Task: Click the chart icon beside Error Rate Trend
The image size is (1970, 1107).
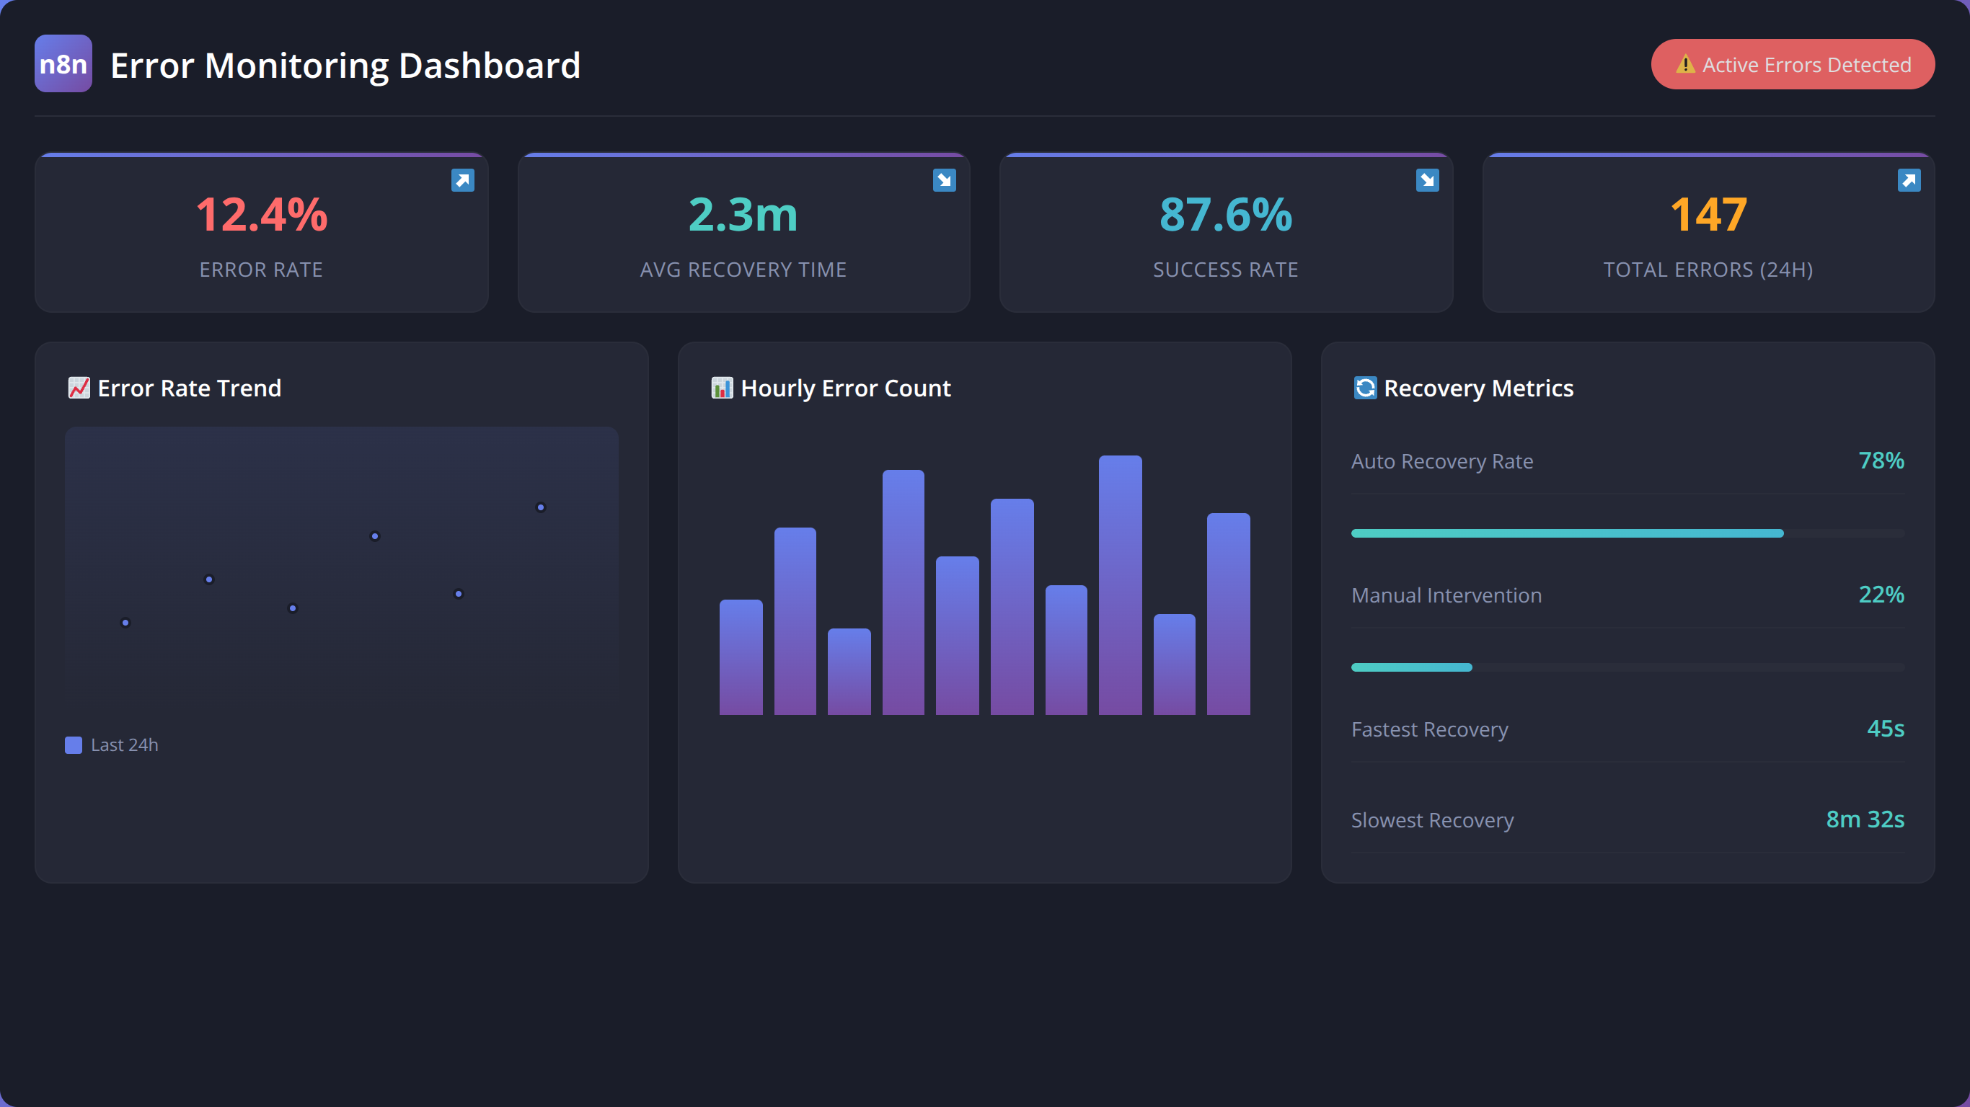Action: pyautogui.click(x=79, y=388)
